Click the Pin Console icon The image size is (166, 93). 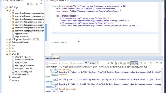pyautogui.click(x=141, y=63)
